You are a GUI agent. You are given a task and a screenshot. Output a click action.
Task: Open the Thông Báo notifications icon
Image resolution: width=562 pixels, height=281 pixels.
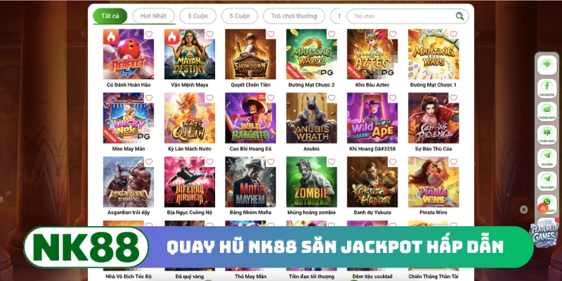coord(547,111)
